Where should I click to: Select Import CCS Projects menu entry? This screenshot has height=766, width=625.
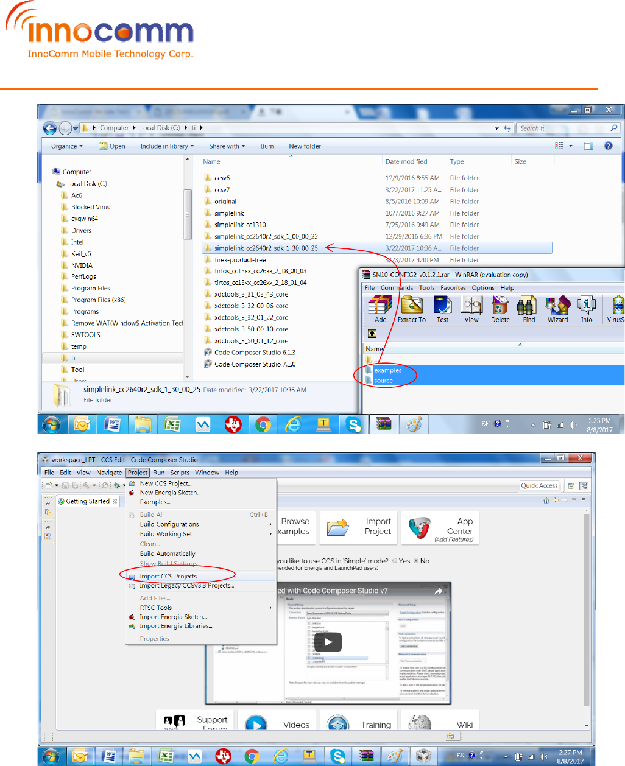(201, 577)
